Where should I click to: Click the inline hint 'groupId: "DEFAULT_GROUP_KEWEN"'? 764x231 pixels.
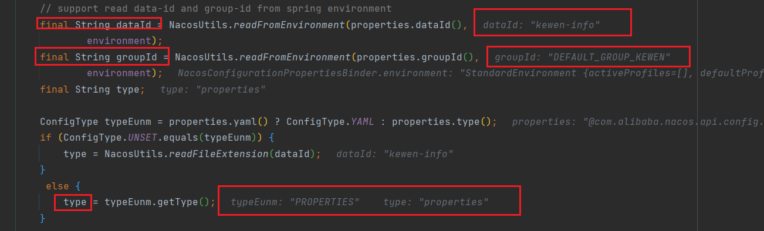pyautogui.click(x=583, y=57)
